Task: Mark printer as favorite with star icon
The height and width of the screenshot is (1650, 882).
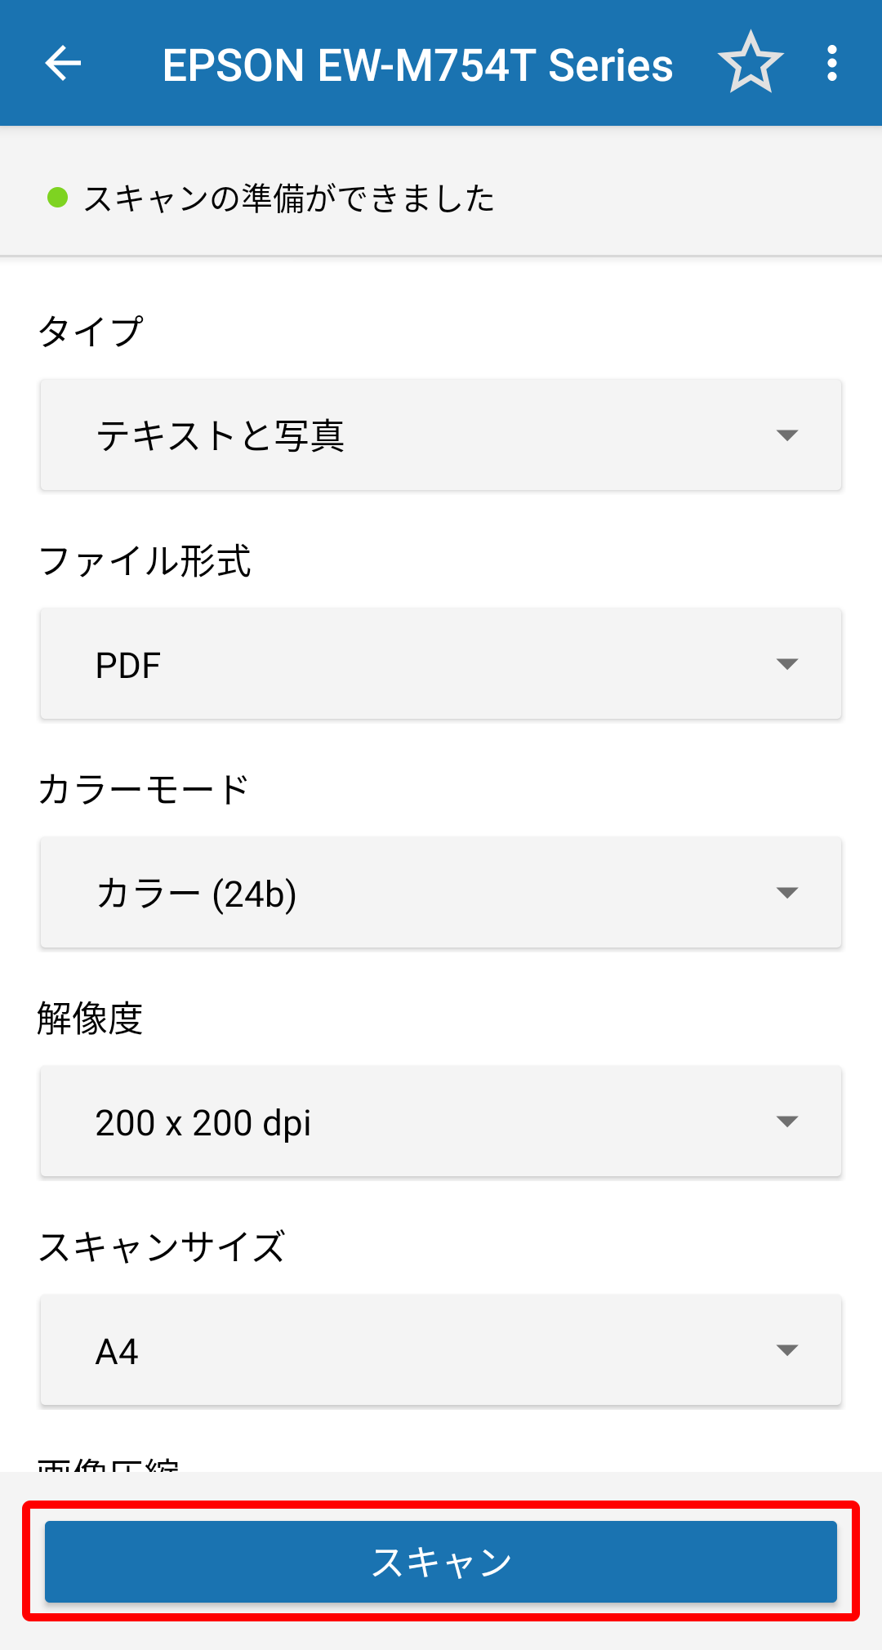Action: (x=751, y=63)
